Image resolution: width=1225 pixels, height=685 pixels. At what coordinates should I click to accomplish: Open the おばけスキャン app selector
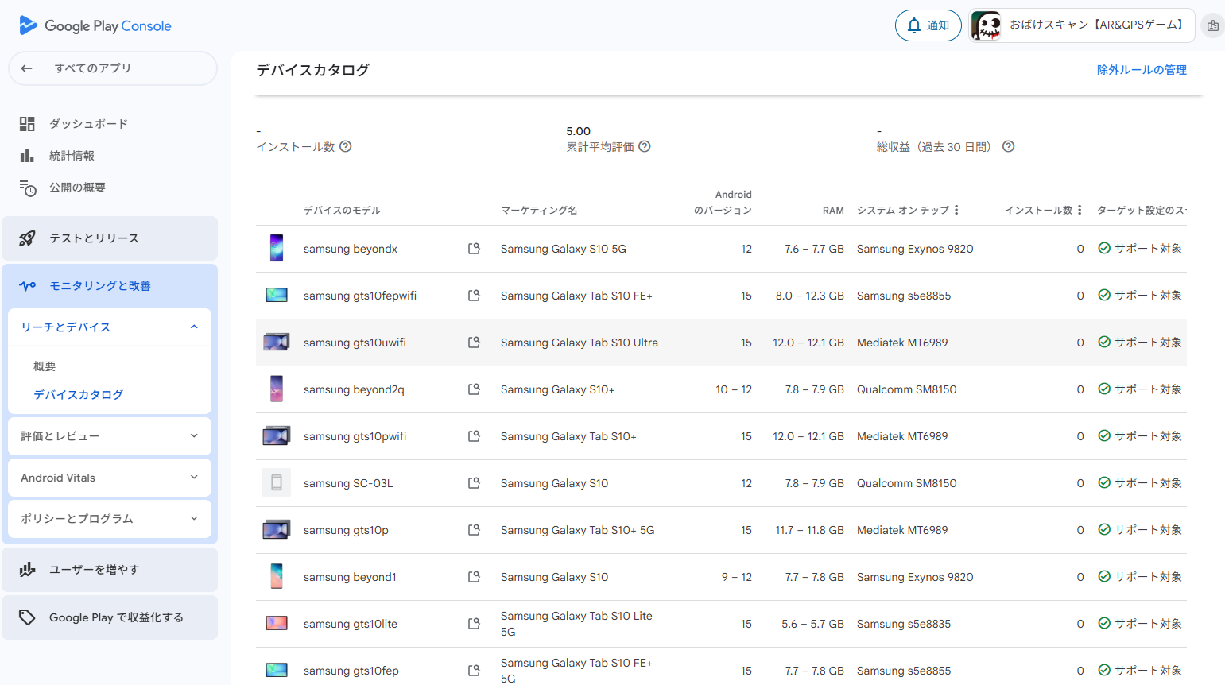point(1081,25)
